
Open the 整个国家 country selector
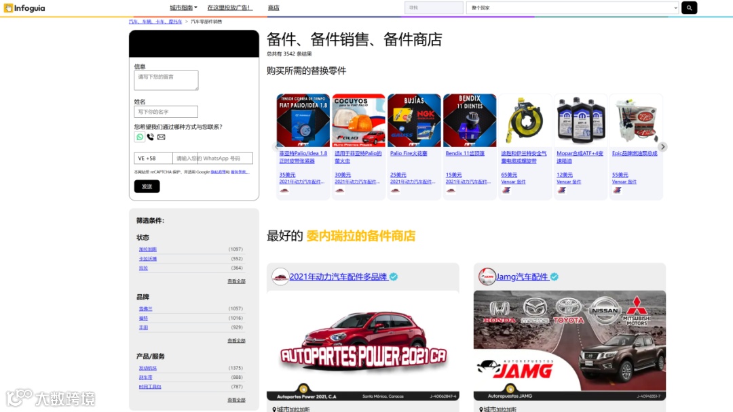click(572, 7)
